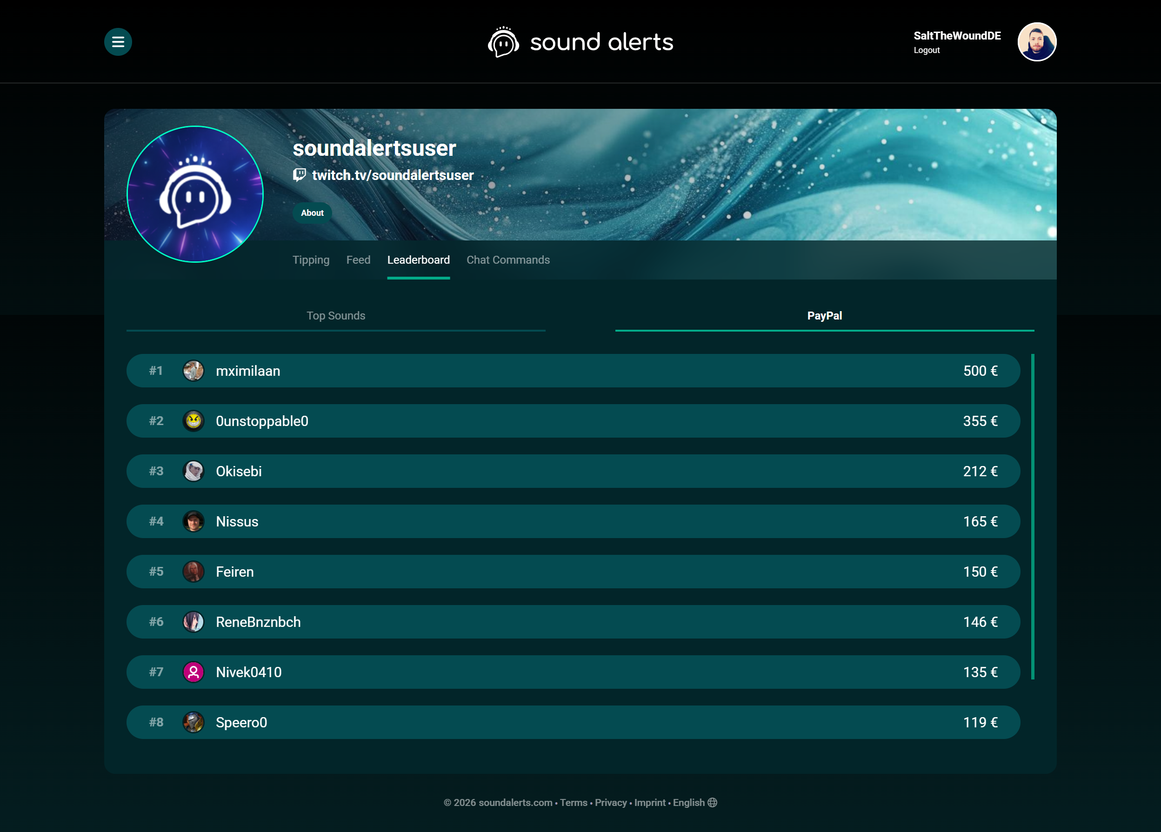Open SaltTheWoundDE profile avatar
The image size is (1161, 832).
[1037, 41]
